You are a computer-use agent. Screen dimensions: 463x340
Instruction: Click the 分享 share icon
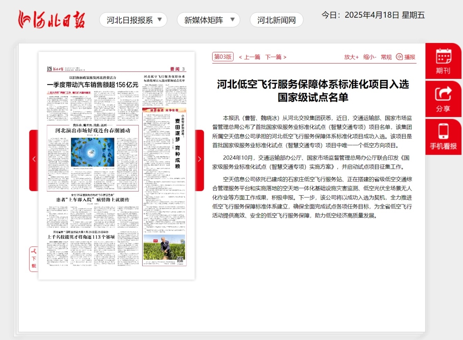(443, 99)
